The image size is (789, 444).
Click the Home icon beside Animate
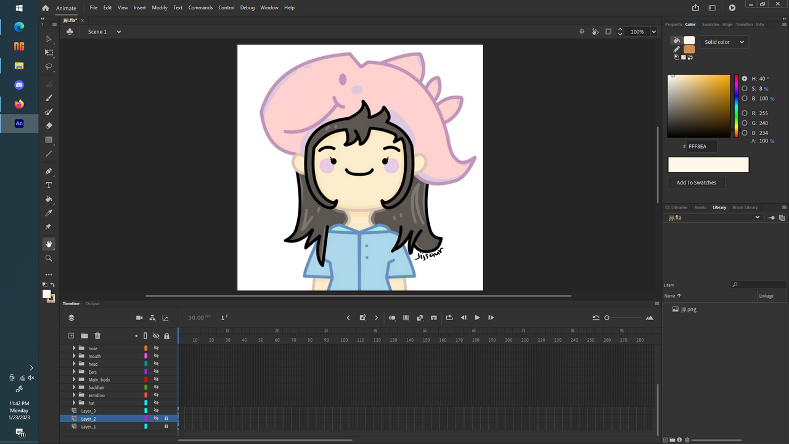(45, 8)
